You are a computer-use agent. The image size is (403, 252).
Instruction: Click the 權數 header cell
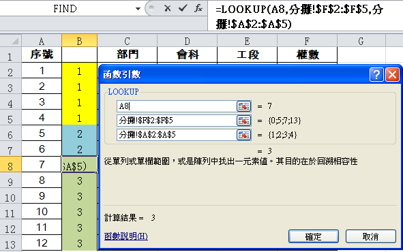[x=307, y=54]
